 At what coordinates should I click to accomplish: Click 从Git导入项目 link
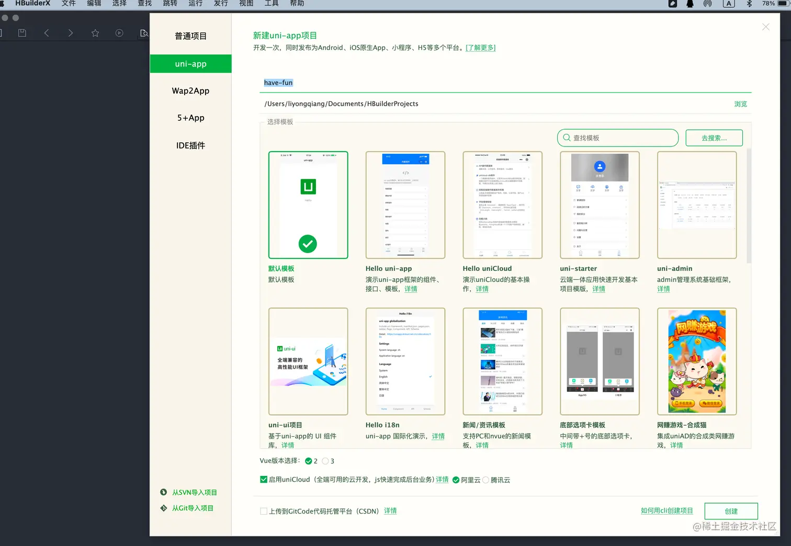pyautogui.click(x=193, y=508)
